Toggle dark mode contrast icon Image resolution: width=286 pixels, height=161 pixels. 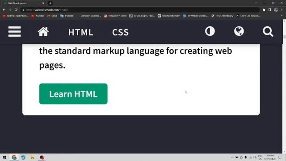coord(210,31)
